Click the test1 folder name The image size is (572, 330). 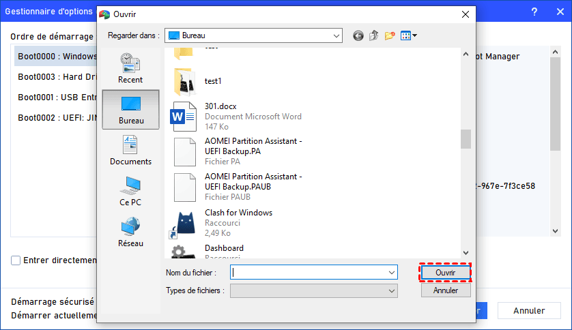click(x=213, y=81)
